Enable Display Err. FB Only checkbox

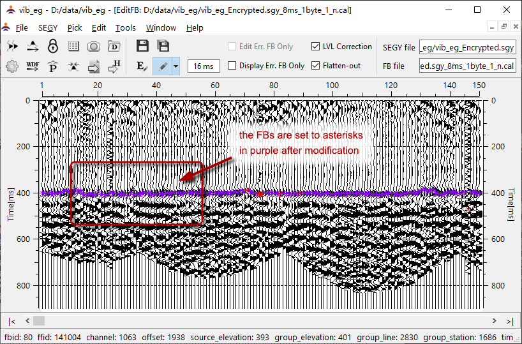[232, 66]
